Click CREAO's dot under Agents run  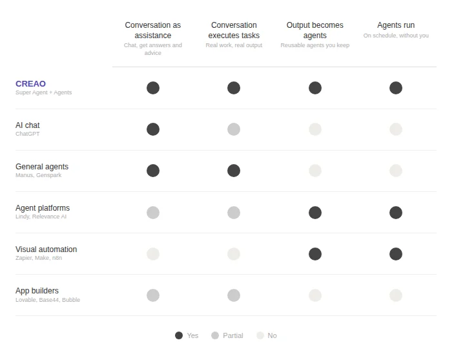(396, 88)
